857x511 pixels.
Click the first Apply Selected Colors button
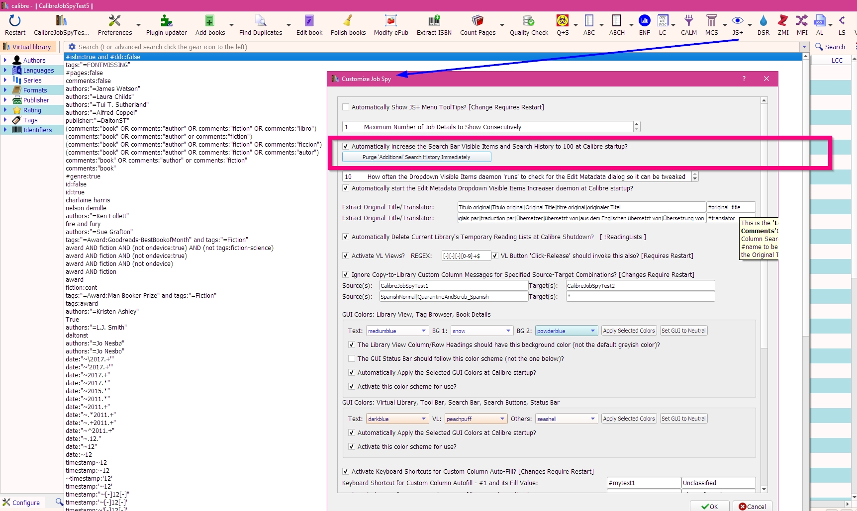(629, 331)
